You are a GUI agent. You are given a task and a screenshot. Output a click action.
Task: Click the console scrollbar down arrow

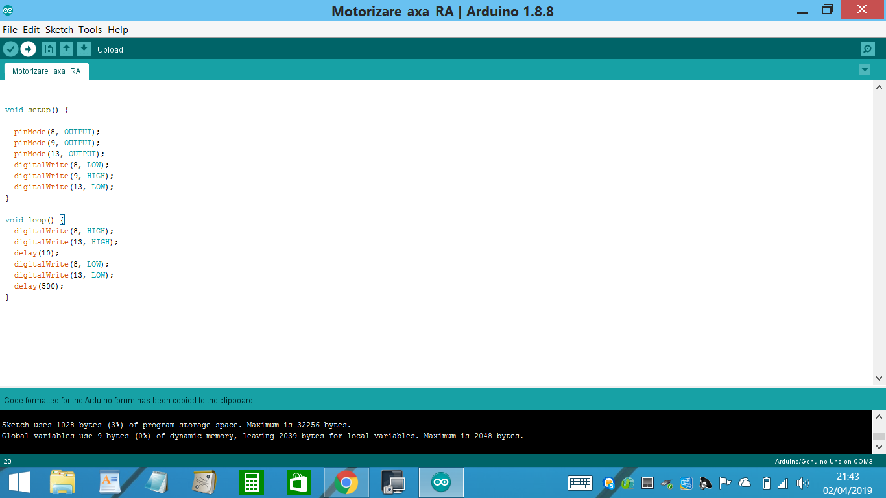(880, 447)
